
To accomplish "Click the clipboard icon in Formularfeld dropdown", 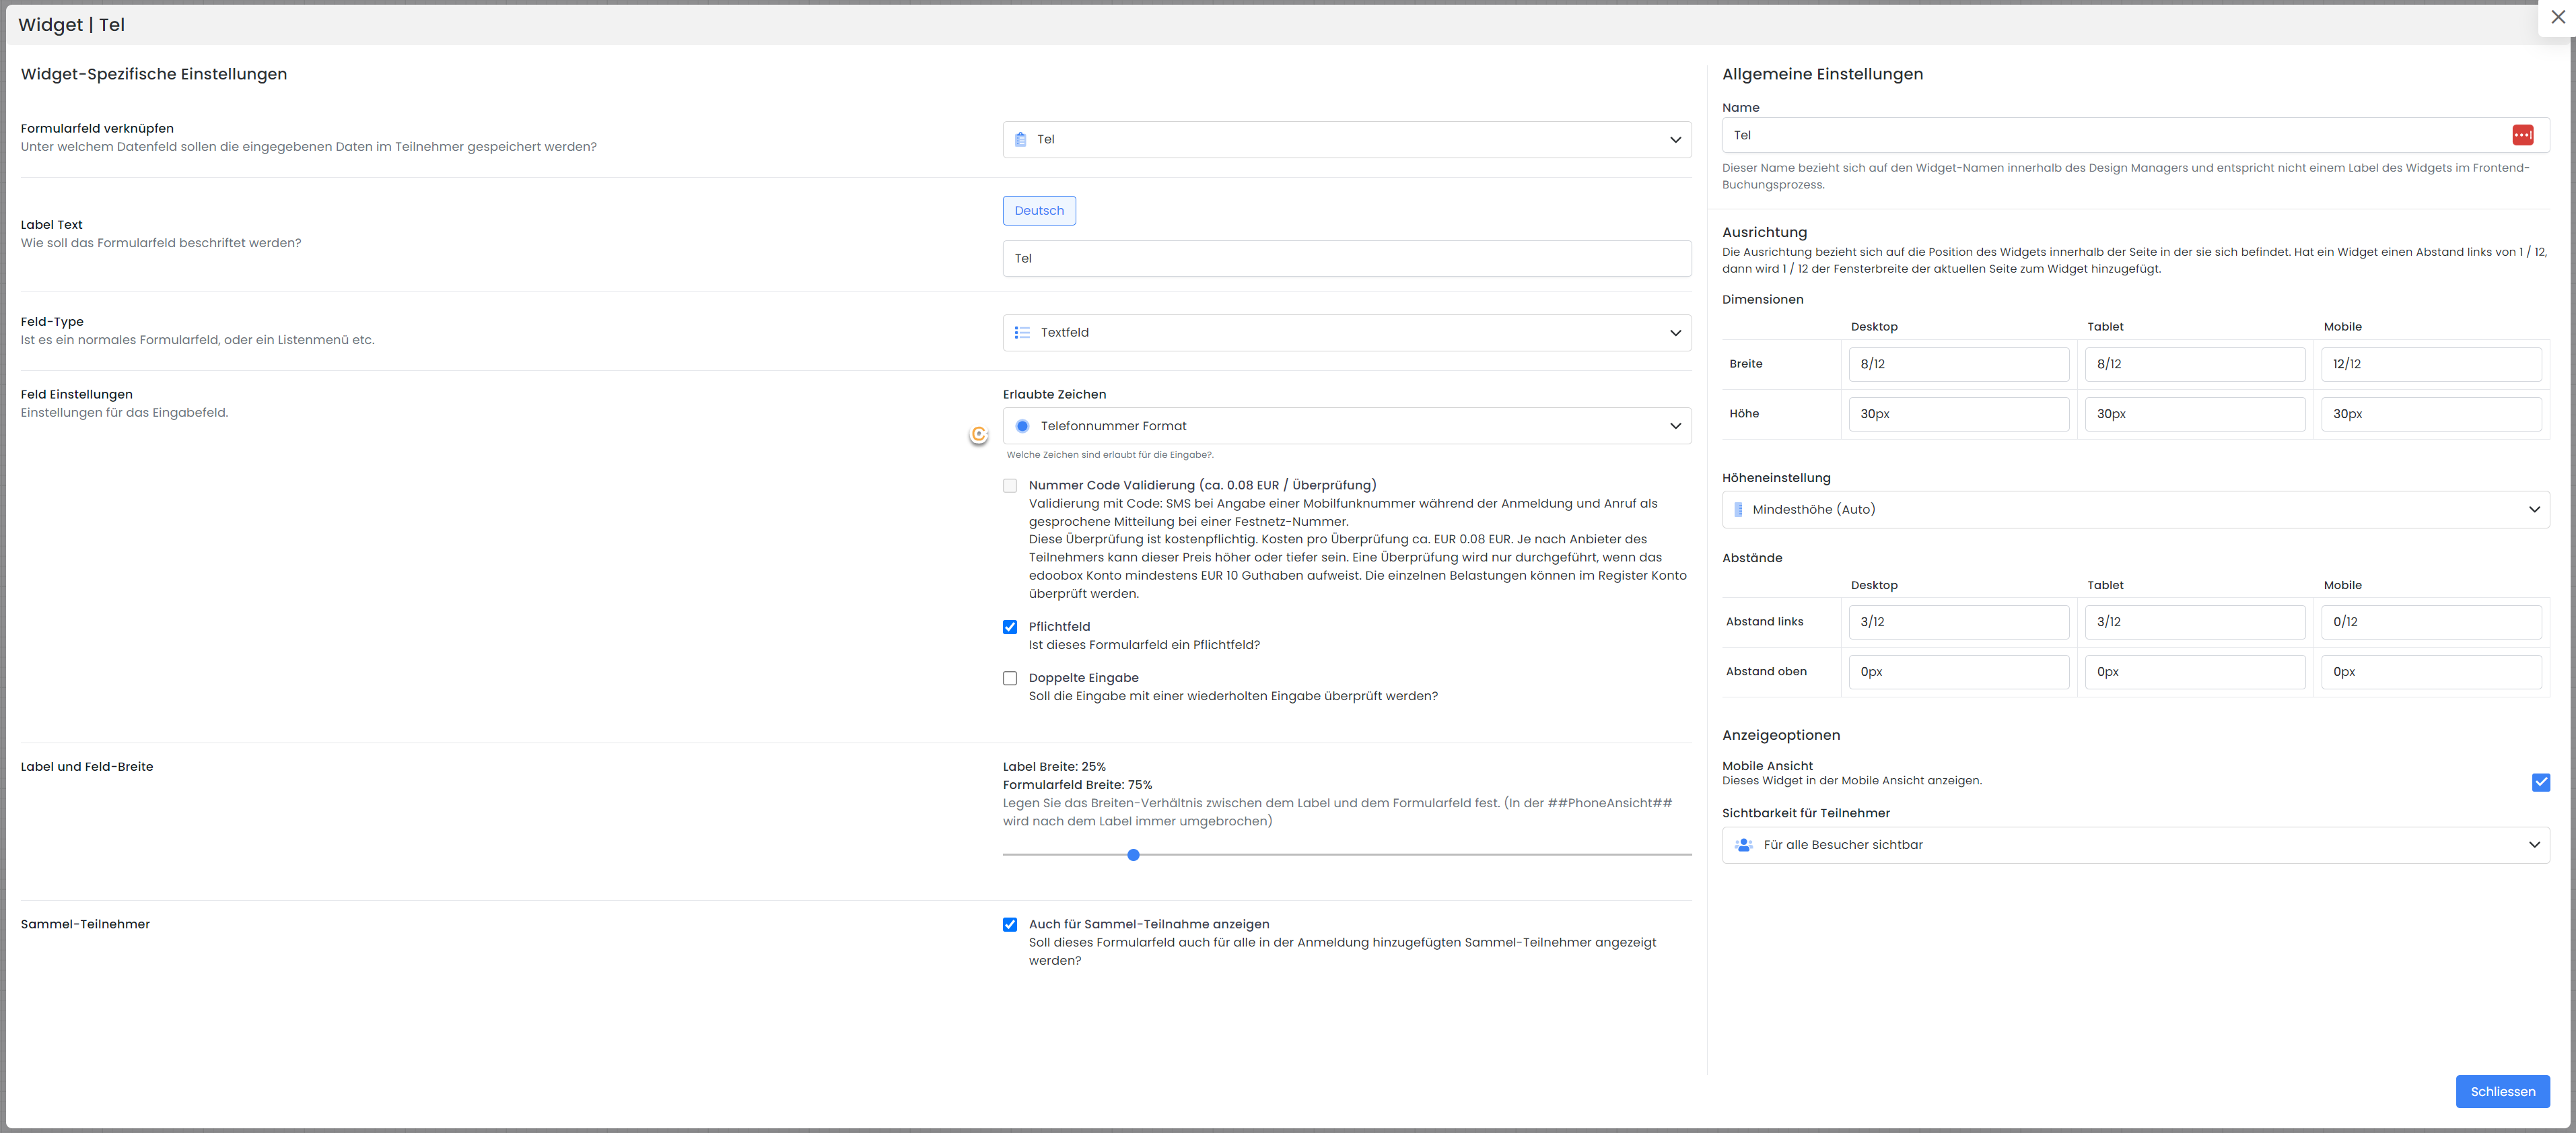I will [1020, 140].
